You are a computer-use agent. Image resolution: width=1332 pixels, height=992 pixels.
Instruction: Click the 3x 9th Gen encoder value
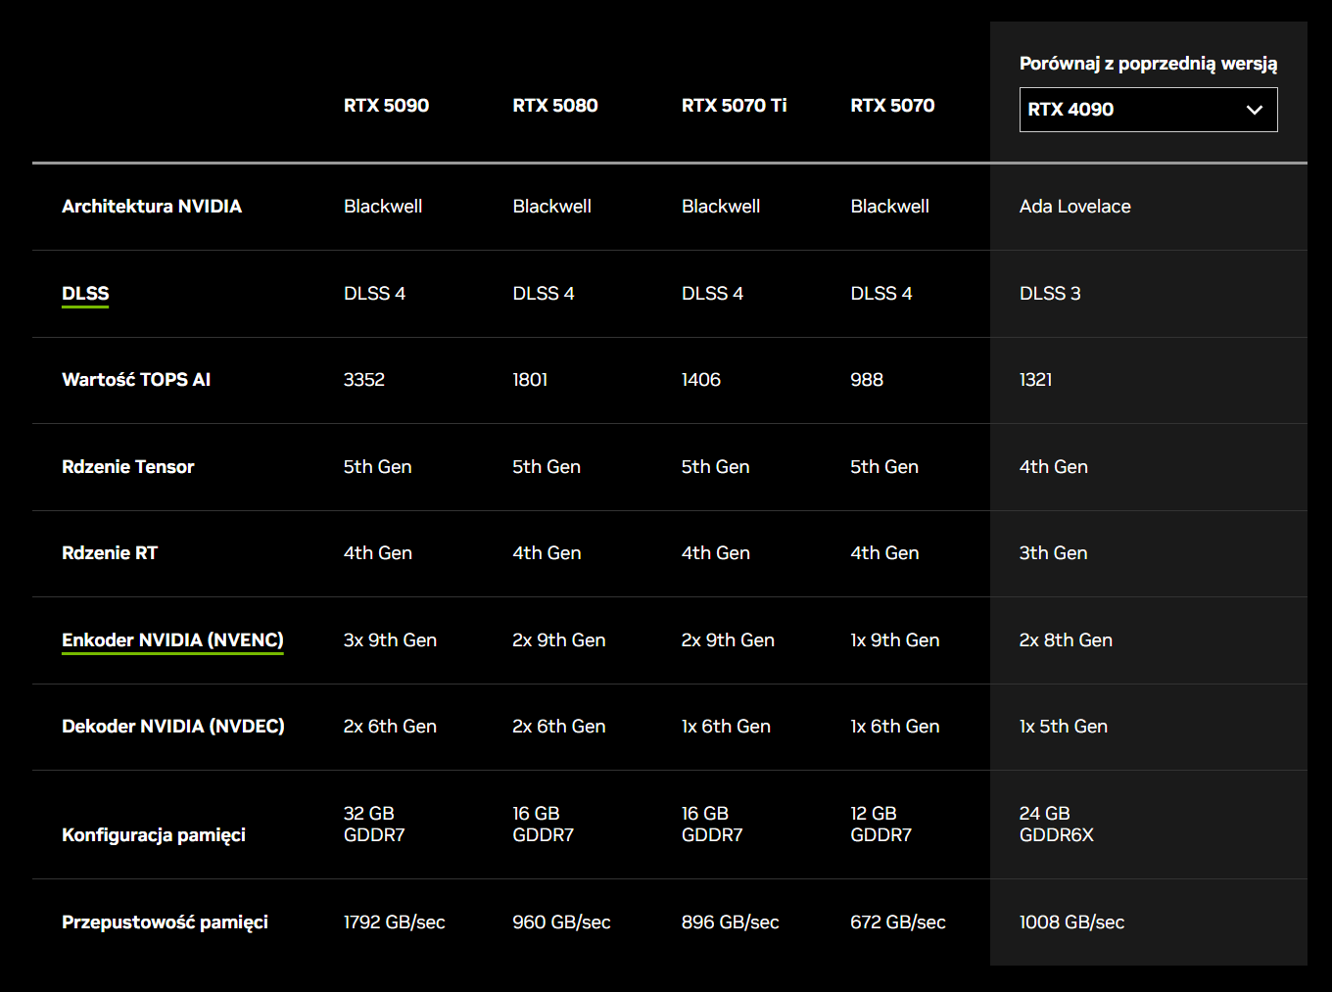(390, 640)
